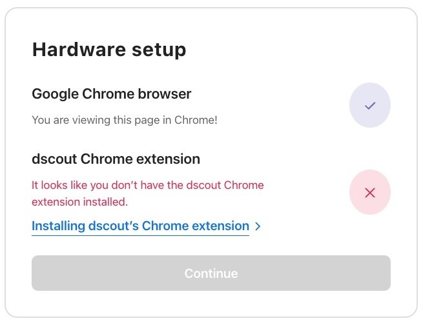Click the word "extension" in the black title
Viewport: 423px width, 323px height.
(169, 159)
